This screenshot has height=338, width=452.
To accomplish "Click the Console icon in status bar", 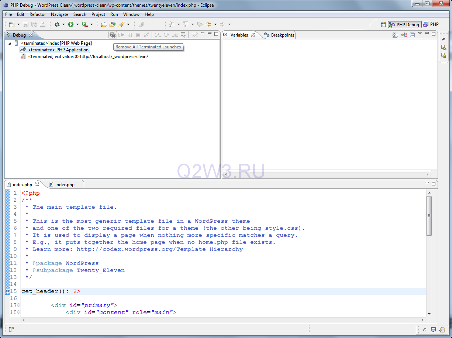I will [x=433, y=330].
